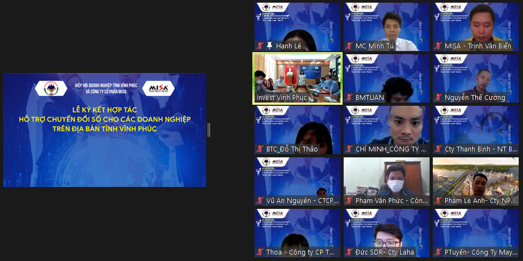Select the BMTUAN participant tile
The width and height of the screenshot is (523, 261).
(387, 78)
